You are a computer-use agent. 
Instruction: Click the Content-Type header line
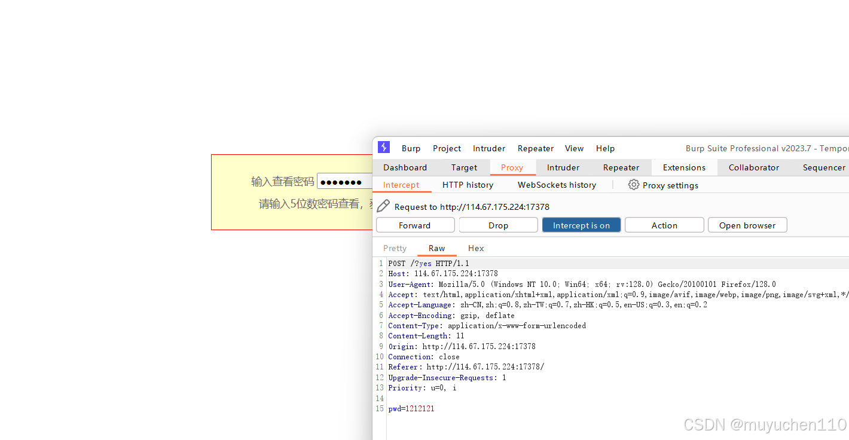tap(487, 326)
